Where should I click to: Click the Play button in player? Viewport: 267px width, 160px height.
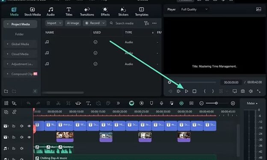(x=187, y=91)
